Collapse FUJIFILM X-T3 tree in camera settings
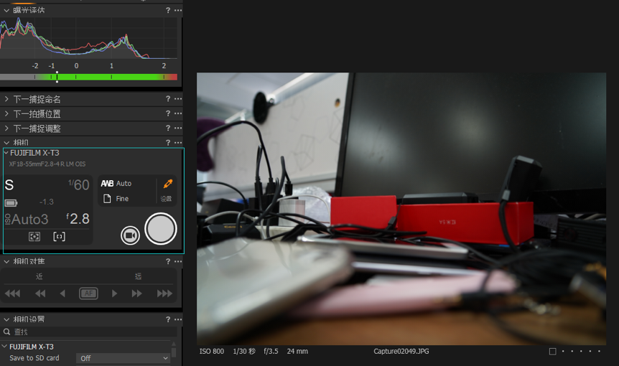Viewport: 619px width, 366px height. [x=5, y=347]
